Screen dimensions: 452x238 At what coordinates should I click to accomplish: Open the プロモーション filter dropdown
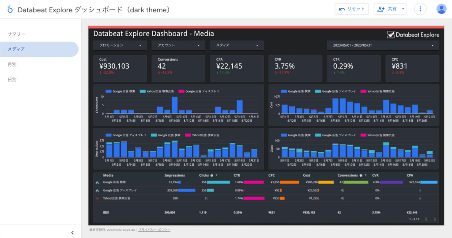pos(120,45)
